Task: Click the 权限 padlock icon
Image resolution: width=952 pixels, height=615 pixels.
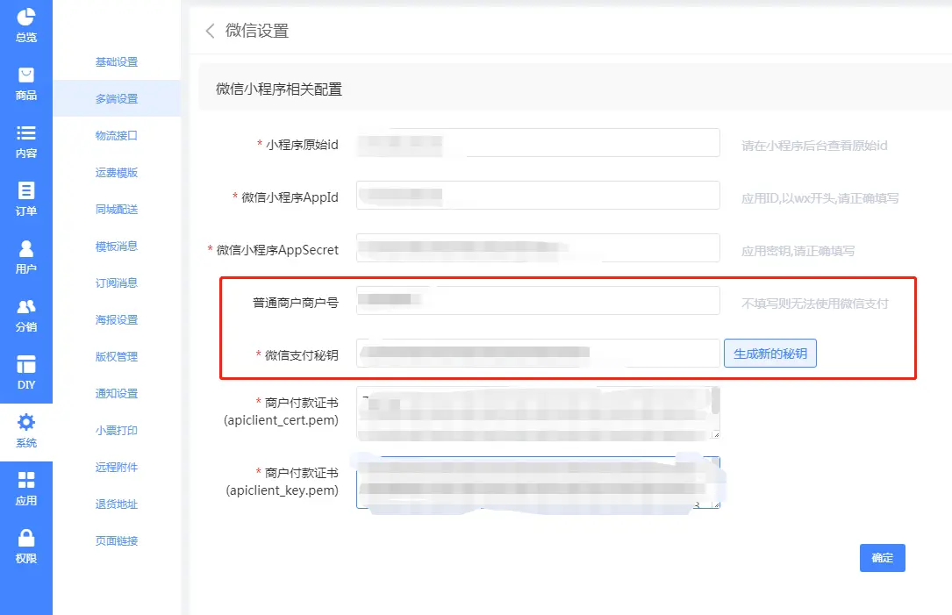Action: 26,538
